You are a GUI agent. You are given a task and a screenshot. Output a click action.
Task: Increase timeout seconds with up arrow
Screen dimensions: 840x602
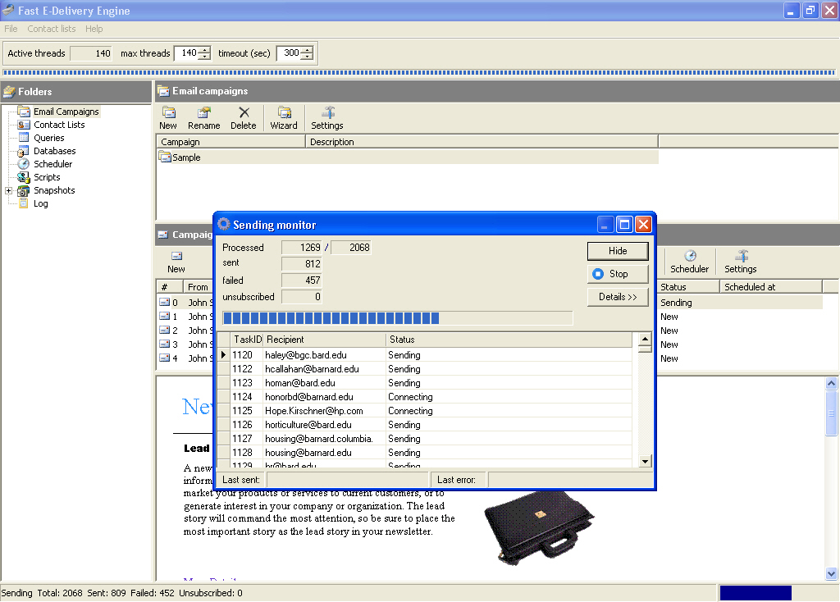point(307,50)
